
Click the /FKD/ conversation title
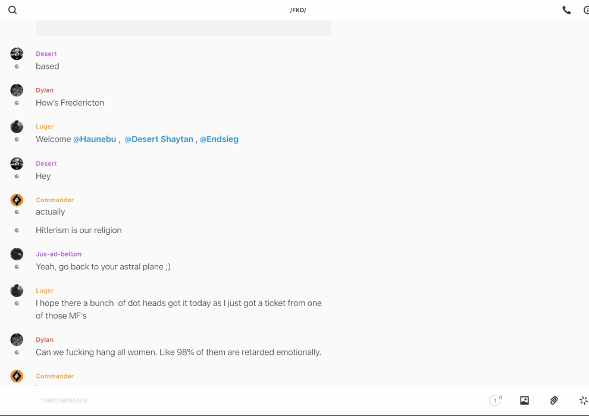[297, 10]
